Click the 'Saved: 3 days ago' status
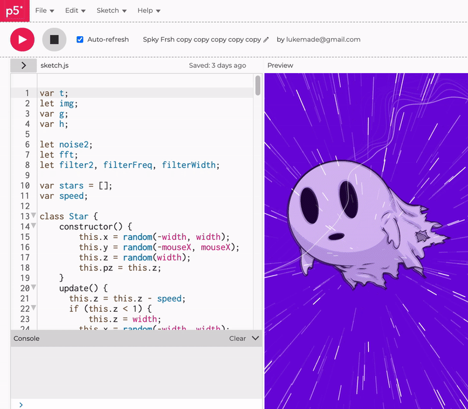Screen dimensions: 468x409 pyautogui.click(x=217, y=66)
